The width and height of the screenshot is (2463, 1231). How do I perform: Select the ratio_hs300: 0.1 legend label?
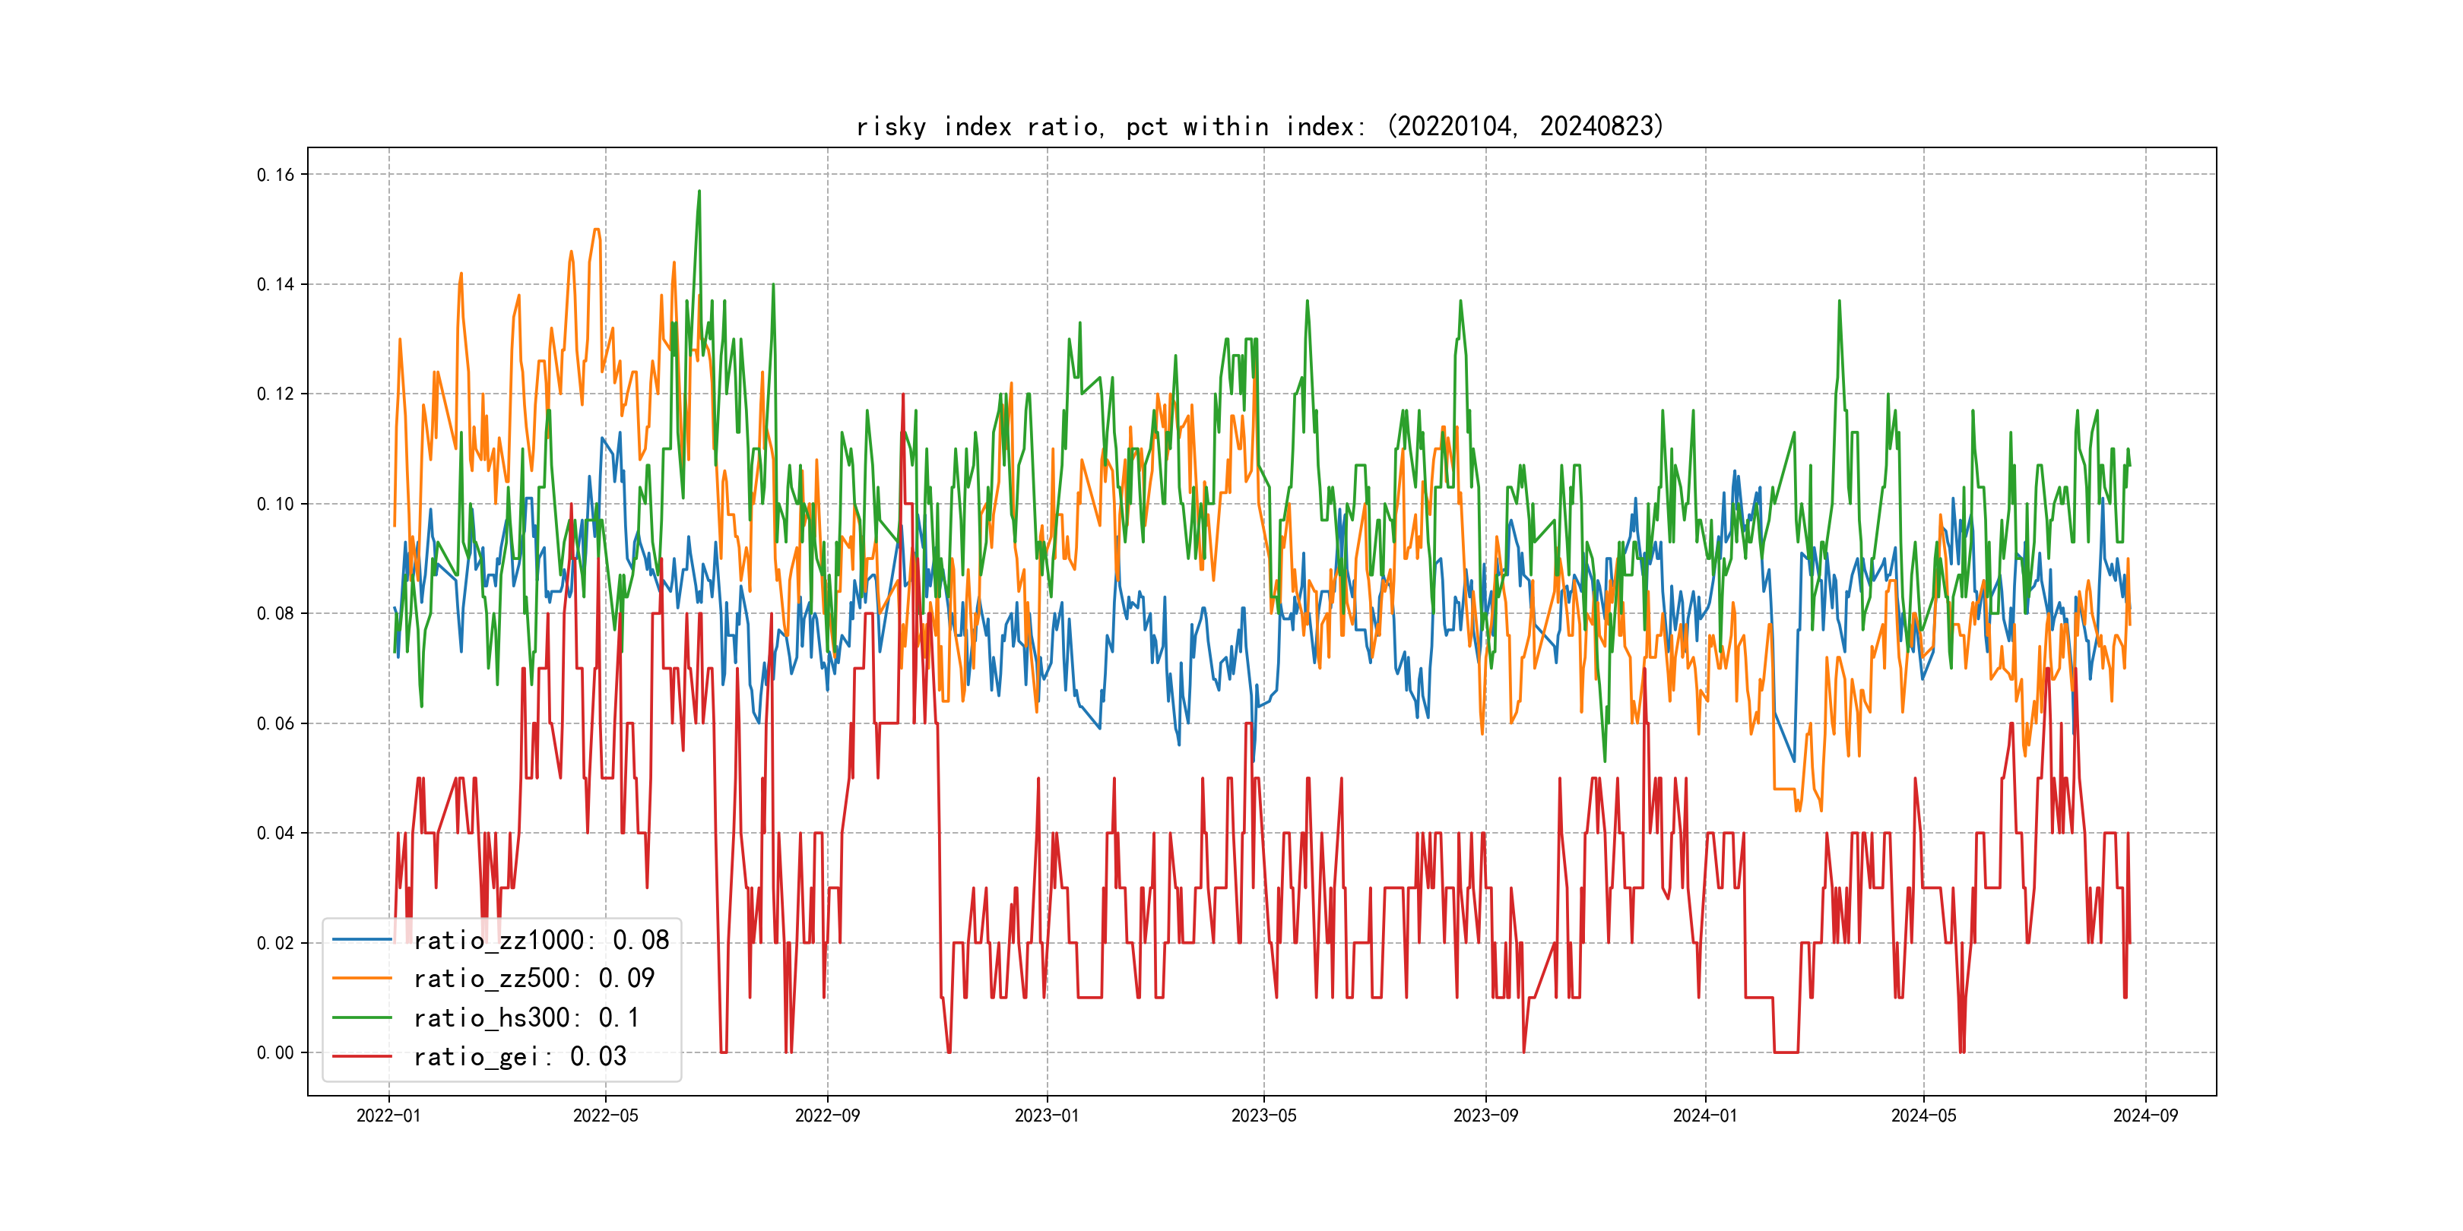click(x=526, y=1018)
